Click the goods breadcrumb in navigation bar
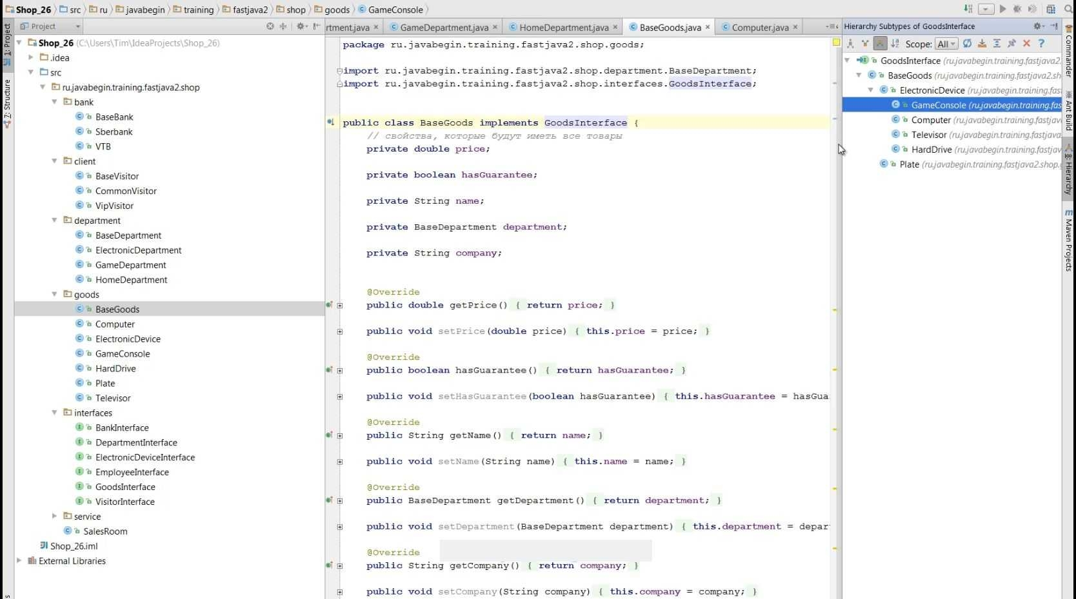The height and width of the screenshot is (599, 1076). click(332, 10)
